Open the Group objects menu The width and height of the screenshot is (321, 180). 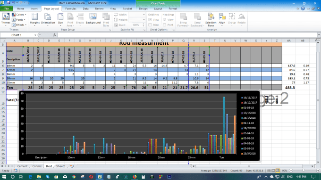pyautogui.click(x=232, y=20)
